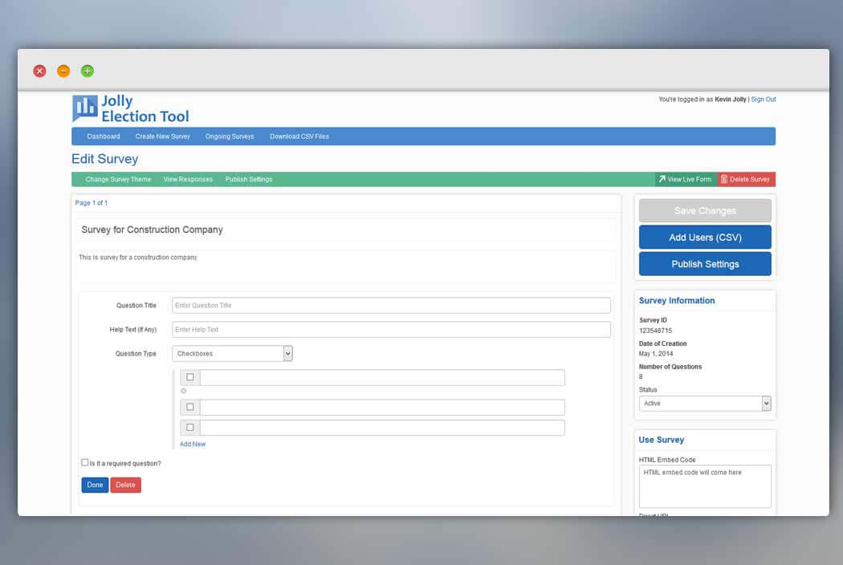This screenshot has height=565, width=843.
Task: Click the red close window button
Action: click(40, 71)
